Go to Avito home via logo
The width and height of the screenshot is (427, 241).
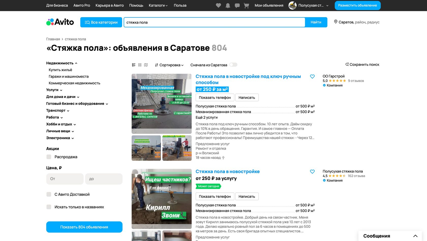tap(60, 22)
